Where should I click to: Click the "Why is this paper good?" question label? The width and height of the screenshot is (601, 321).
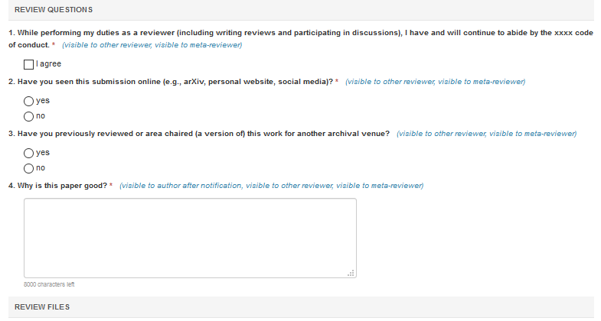(58, 186)
